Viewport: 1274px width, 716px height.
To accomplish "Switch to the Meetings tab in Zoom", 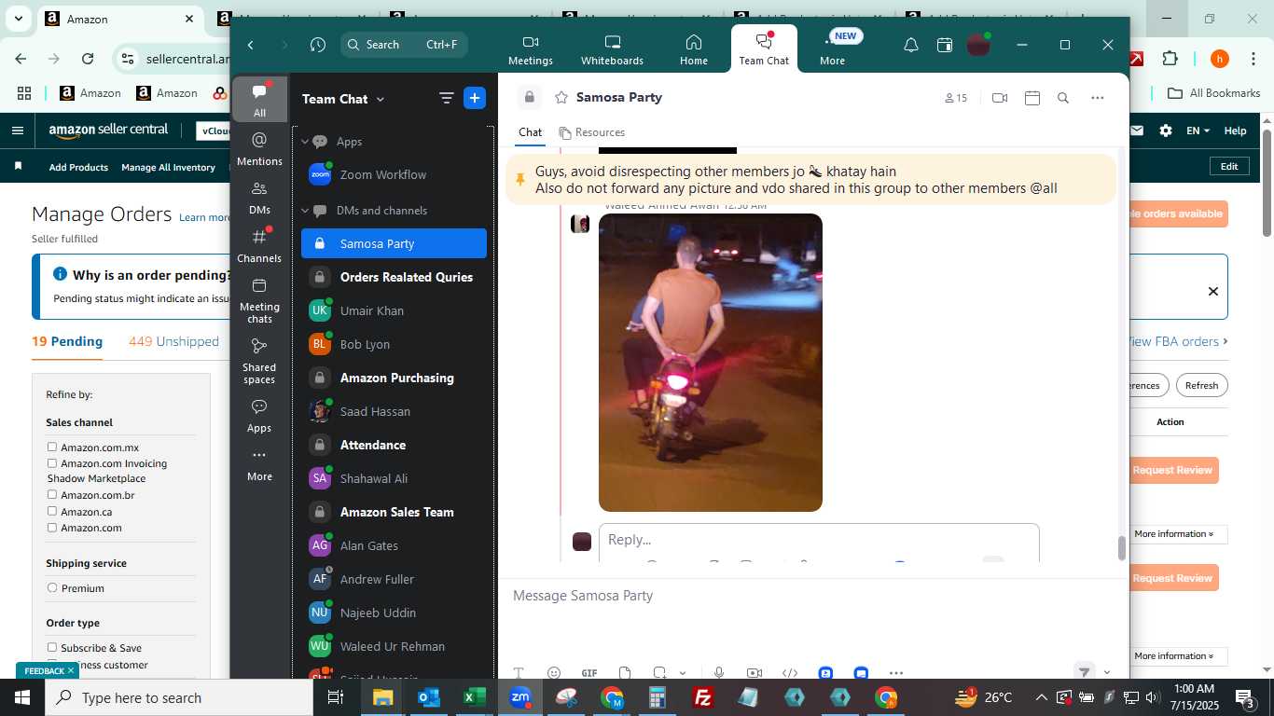I will [x=531, y=50].
